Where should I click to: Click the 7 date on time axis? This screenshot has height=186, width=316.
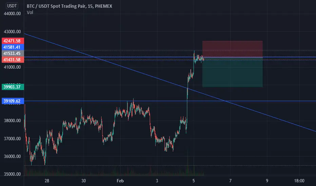pyautogui.click(x=230, y=181)
